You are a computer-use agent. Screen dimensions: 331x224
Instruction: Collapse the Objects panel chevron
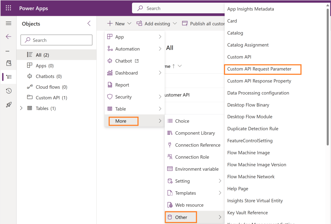89,24
